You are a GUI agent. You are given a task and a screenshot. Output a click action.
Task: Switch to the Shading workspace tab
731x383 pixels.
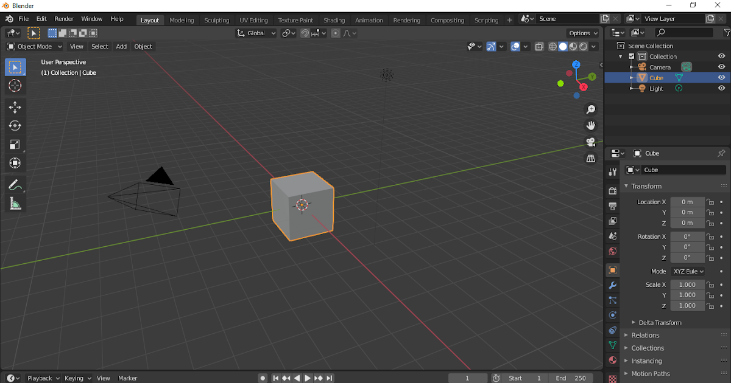coord(334,19)
